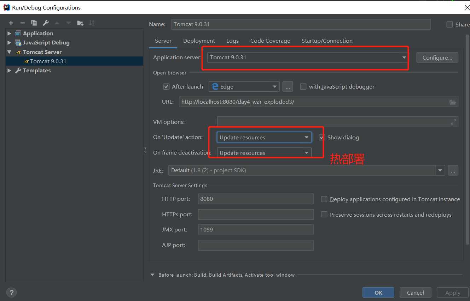Click the Name input field

click(301, 24)
